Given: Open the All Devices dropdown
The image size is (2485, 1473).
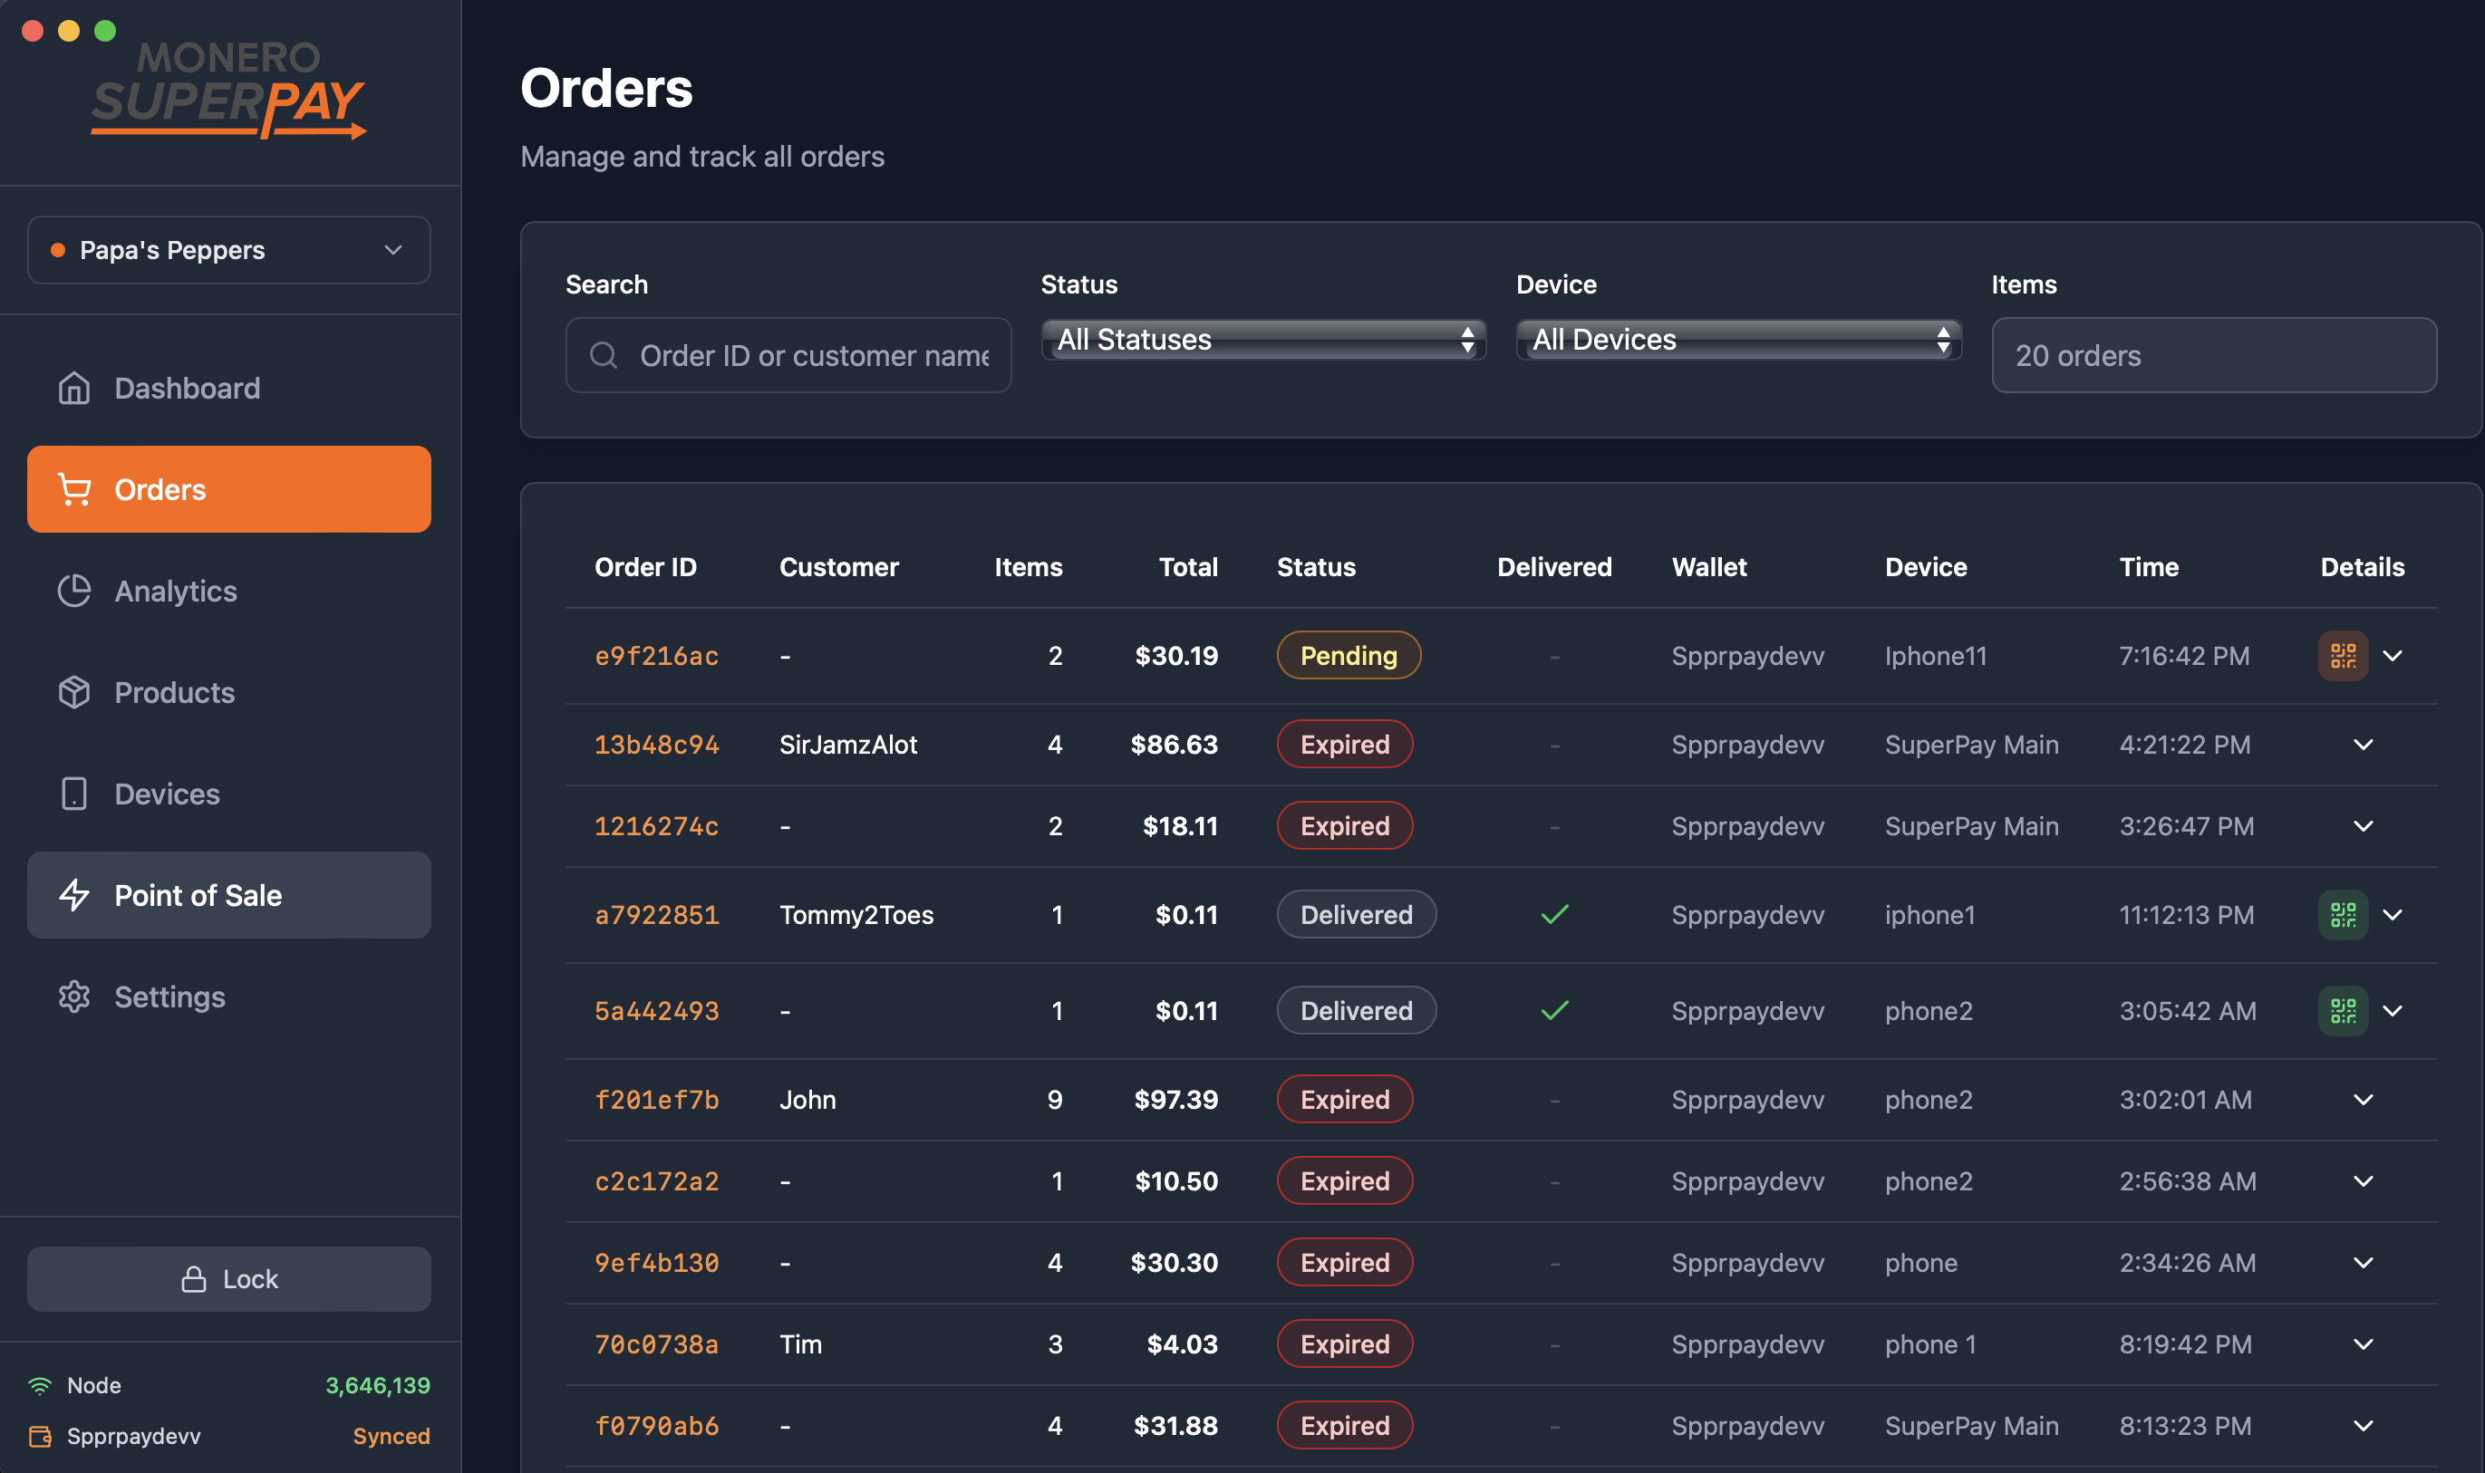Looking at the screenshot, I should tap(1737, 340).
